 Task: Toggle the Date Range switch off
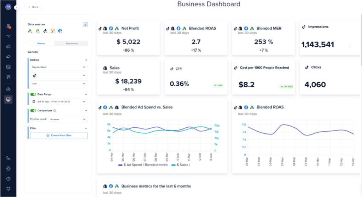(33, 94)
